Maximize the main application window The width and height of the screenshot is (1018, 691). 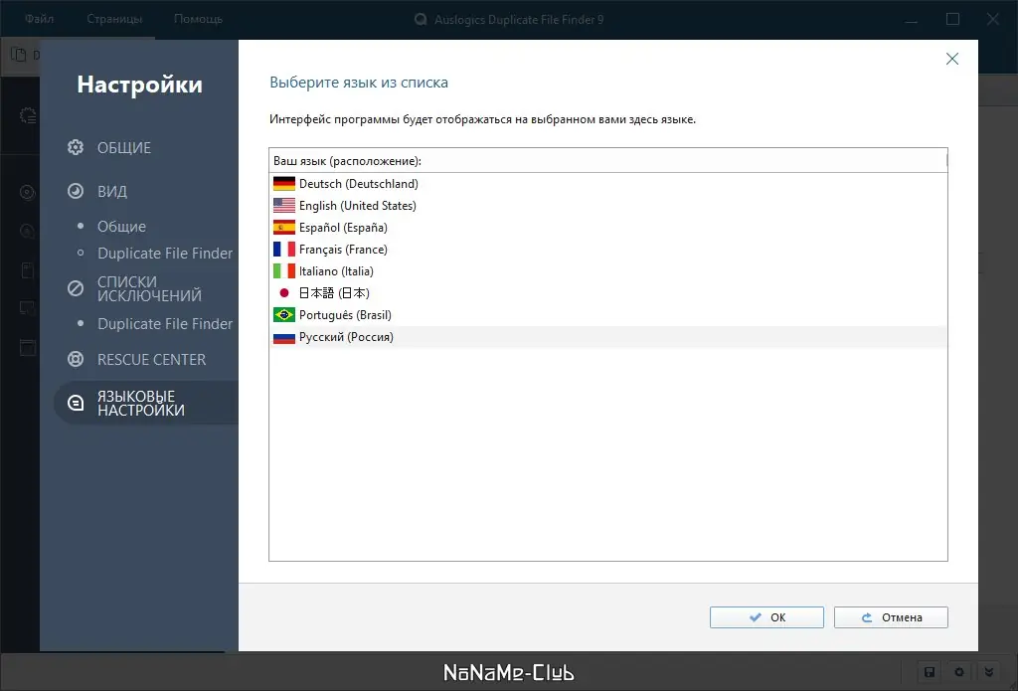[952, 20]
